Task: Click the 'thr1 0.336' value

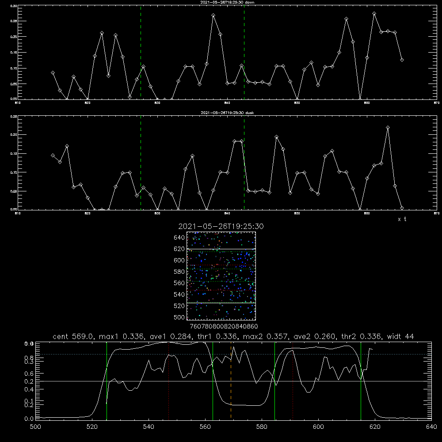Action: [218, 336]
